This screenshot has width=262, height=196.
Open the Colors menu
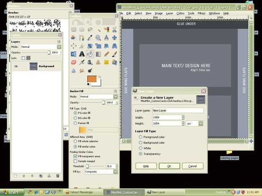click(180, 13)
